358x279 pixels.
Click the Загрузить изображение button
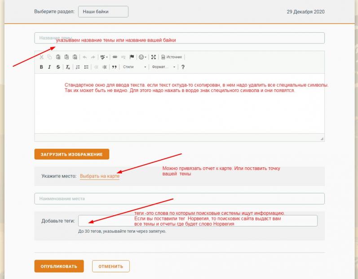(x=72, y=154)
